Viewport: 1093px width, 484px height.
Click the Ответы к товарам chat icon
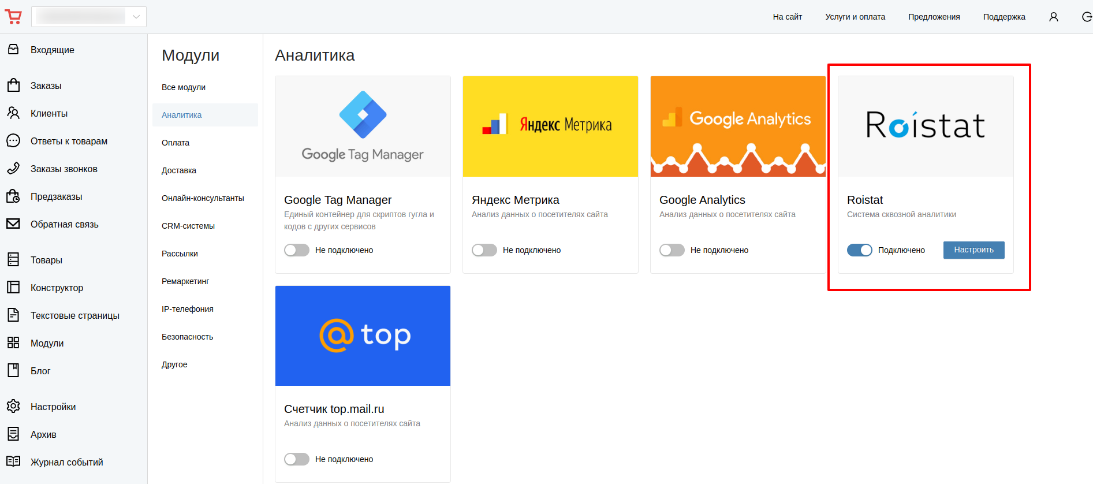click(x=13, y=141)
